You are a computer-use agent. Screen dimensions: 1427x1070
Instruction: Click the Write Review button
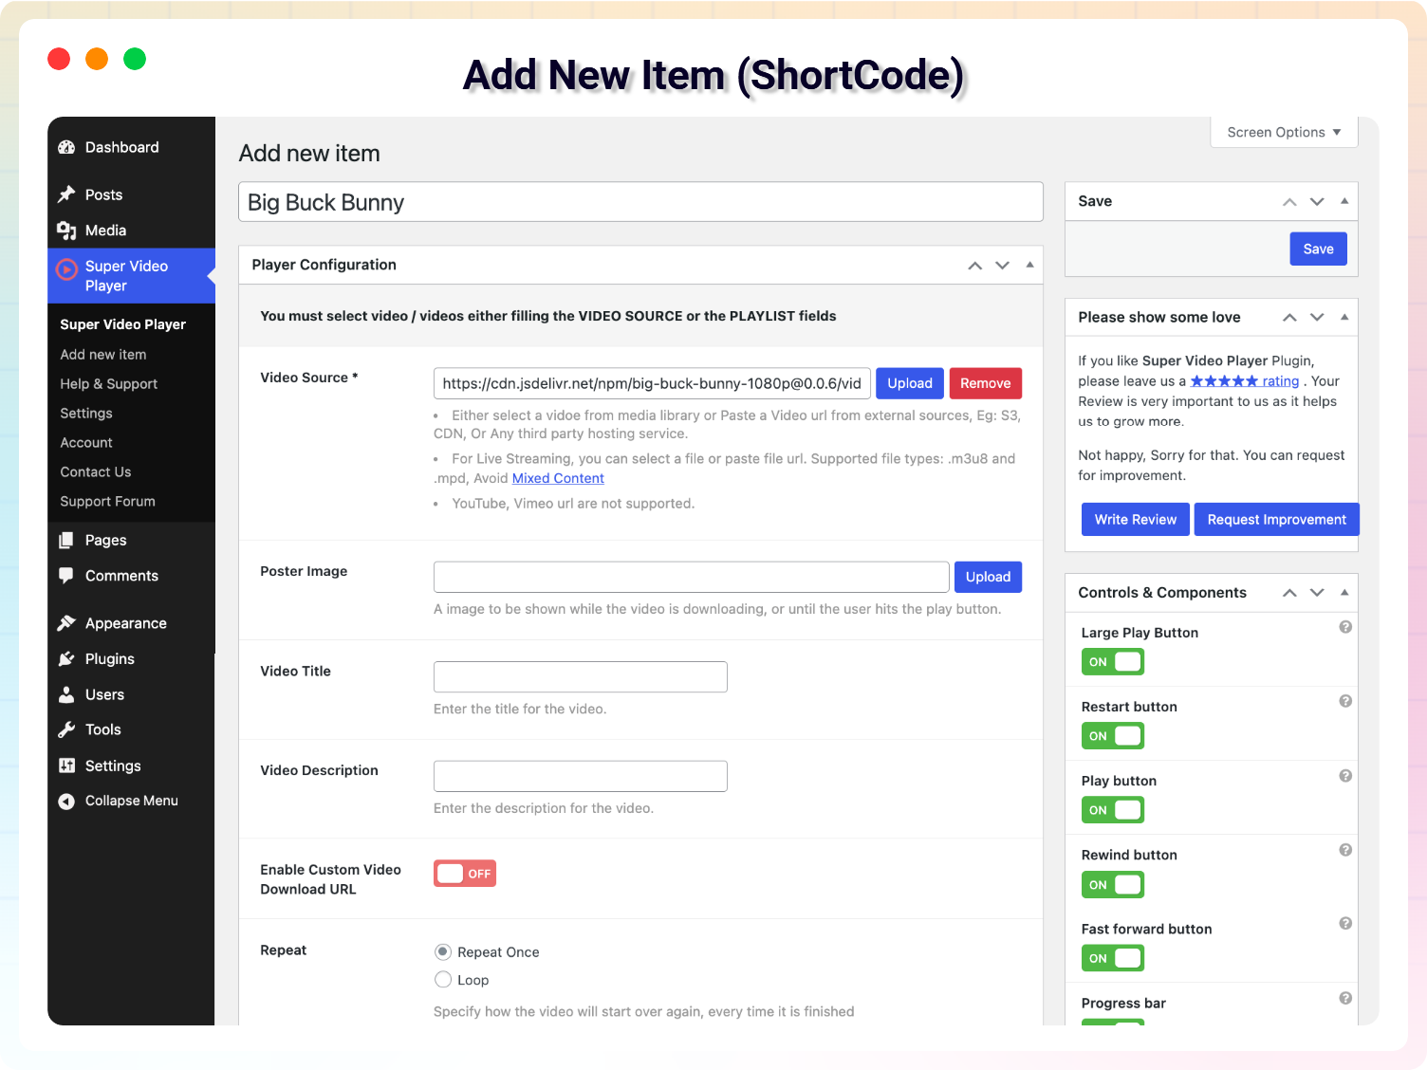tap(1136, 519)
